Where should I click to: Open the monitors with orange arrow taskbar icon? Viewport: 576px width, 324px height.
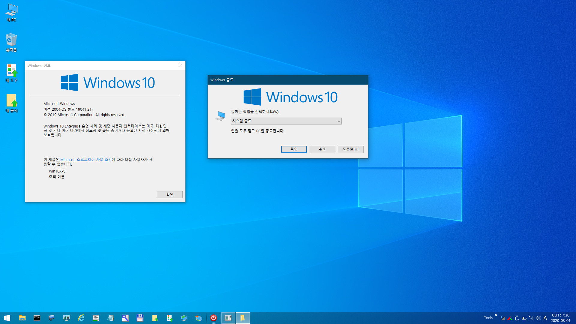[x=199, y=318]
